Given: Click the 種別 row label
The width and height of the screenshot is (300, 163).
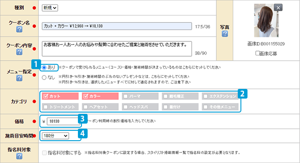Looking at the screenshot, I should pyautogui.click(x=19, y=8).
